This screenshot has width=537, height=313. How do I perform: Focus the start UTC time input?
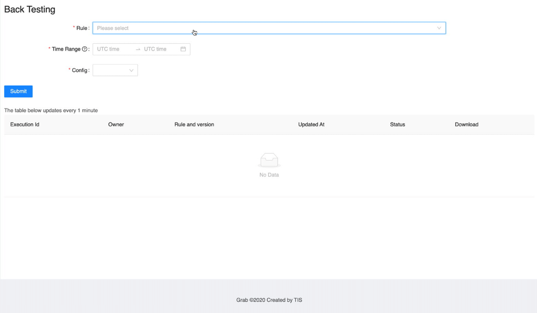(114, 49)
